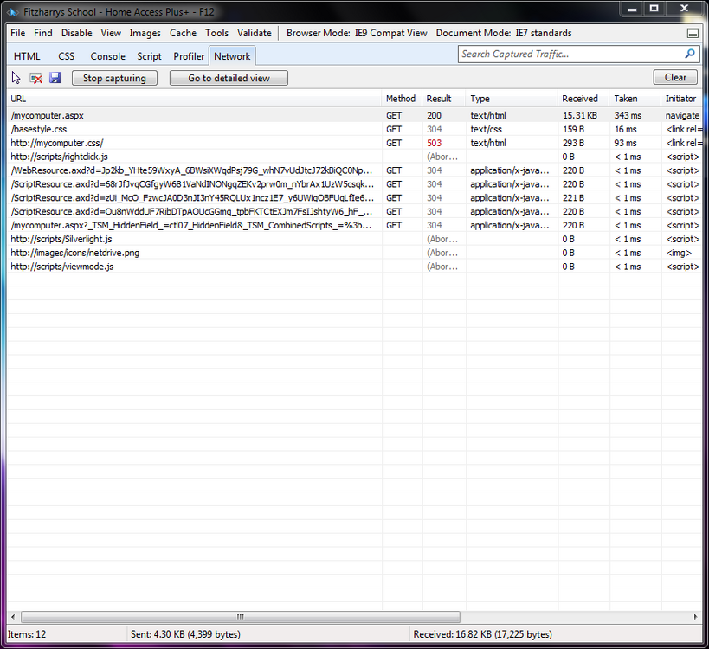Open the Validate menu
The height and width of the screenshot is (649, 709).
(x=255, y=33)
